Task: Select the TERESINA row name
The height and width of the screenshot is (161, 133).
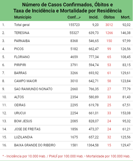Action: 22,33
